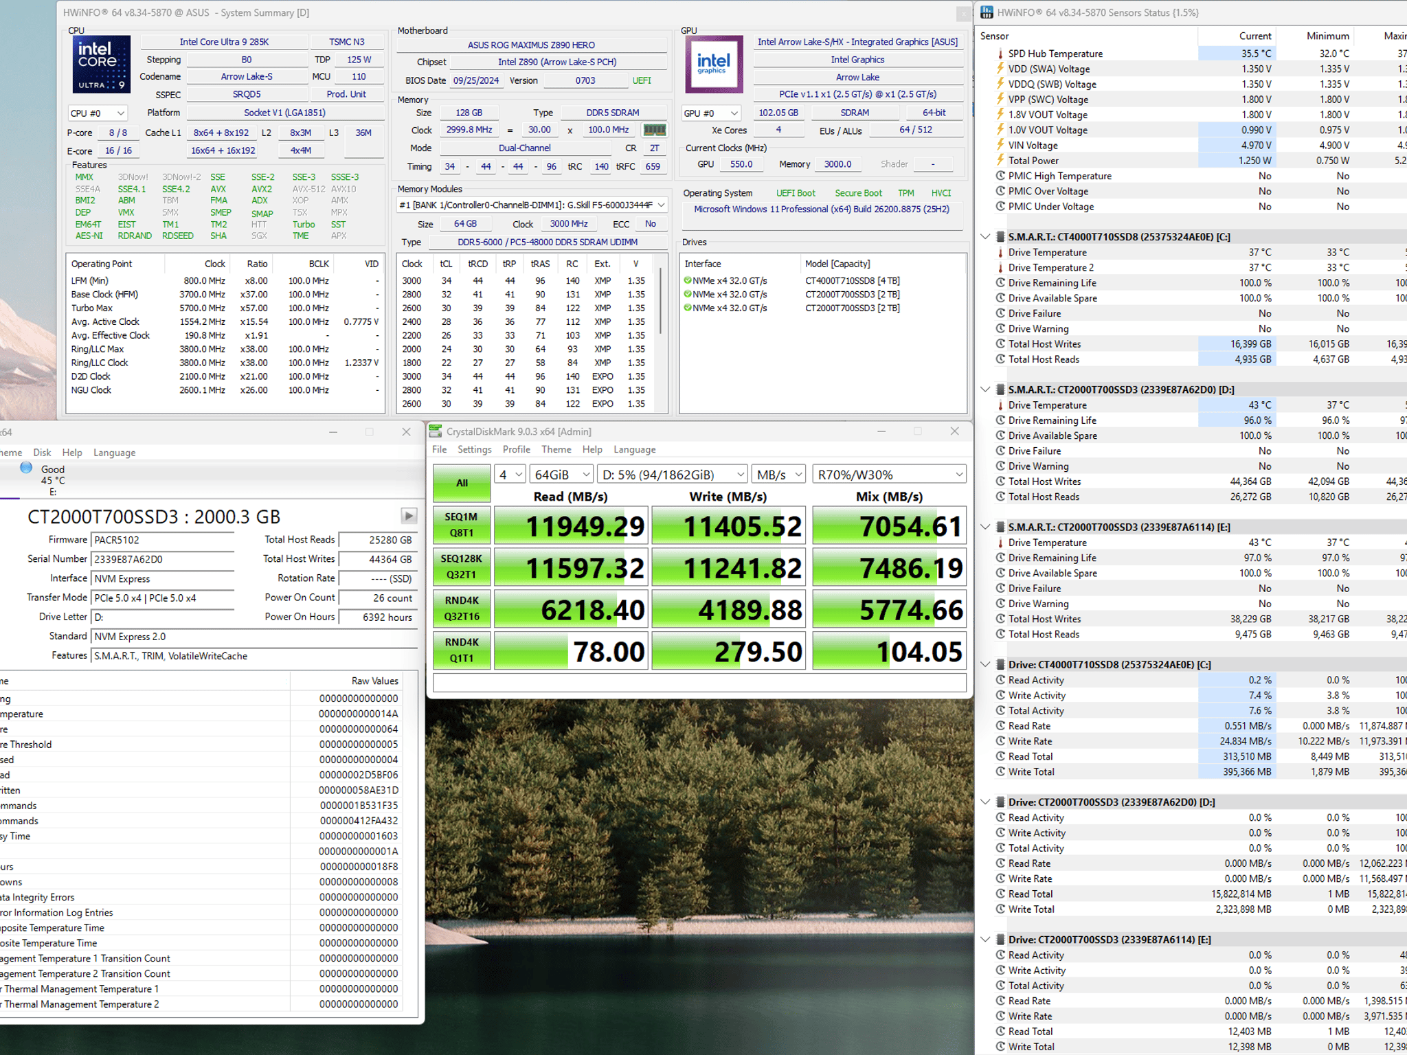Click the DDR5-6000 / PC5-48000 module type field
The height and width of the screenshot is (1055, 1407).
coord(548,242)
